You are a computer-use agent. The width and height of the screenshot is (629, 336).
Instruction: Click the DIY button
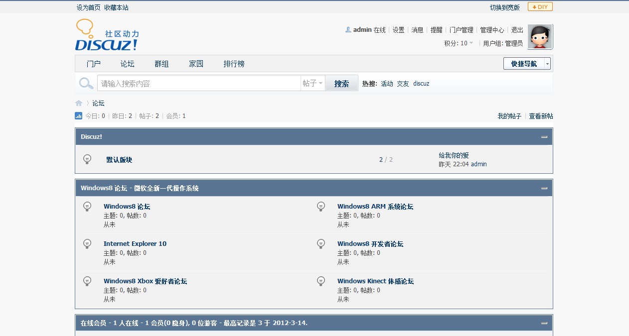tap(540, 7)
